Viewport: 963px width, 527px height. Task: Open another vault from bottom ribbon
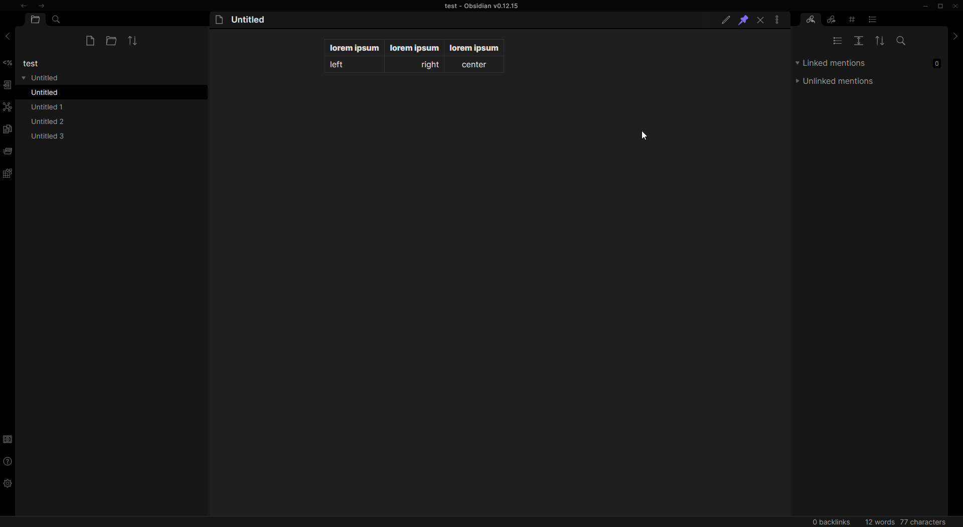8,439
